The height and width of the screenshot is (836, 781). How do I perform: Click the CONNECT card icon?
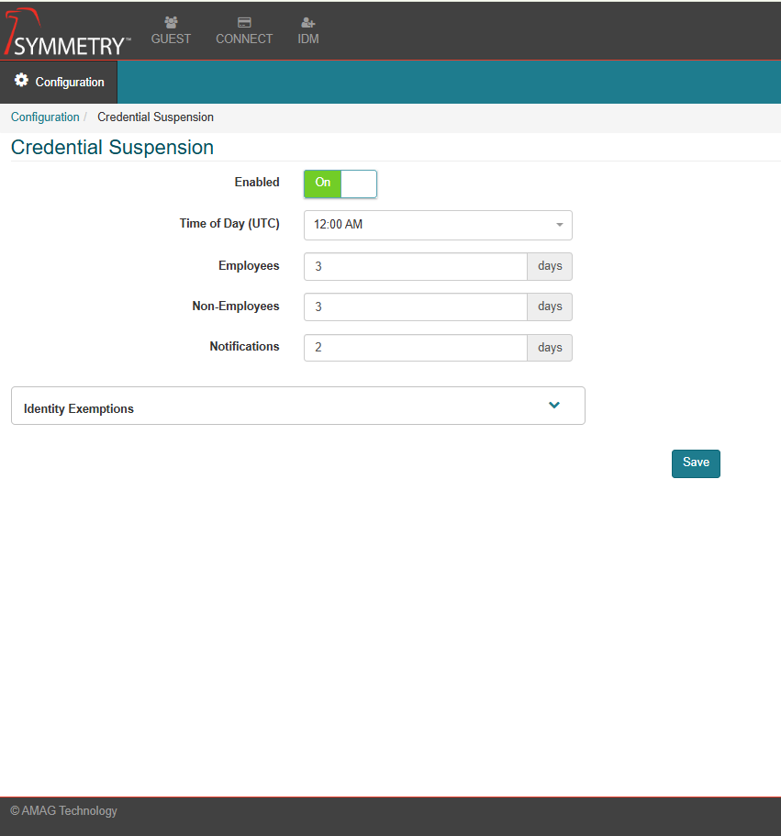(244, 22)
